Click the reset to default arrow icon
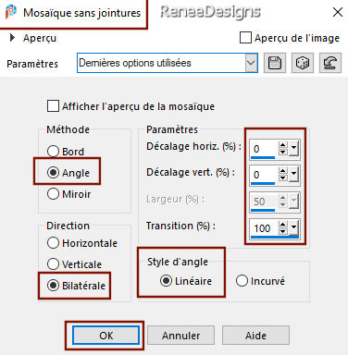The width and height of the screenshot is (348, 355). 330,63
